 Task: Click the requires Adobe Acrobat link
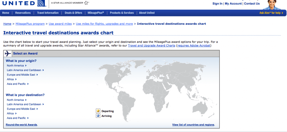194,45
